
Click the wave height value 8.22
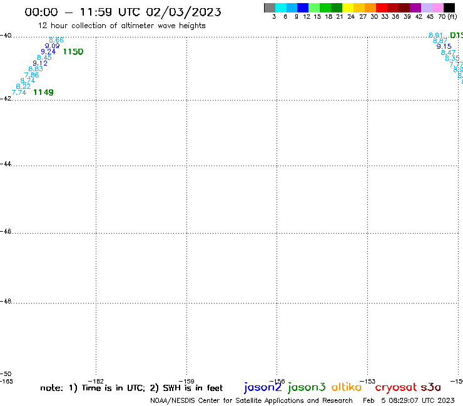23,86
